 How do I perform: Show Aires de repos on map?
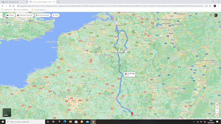pyautogui.click(x=43, y=15)
